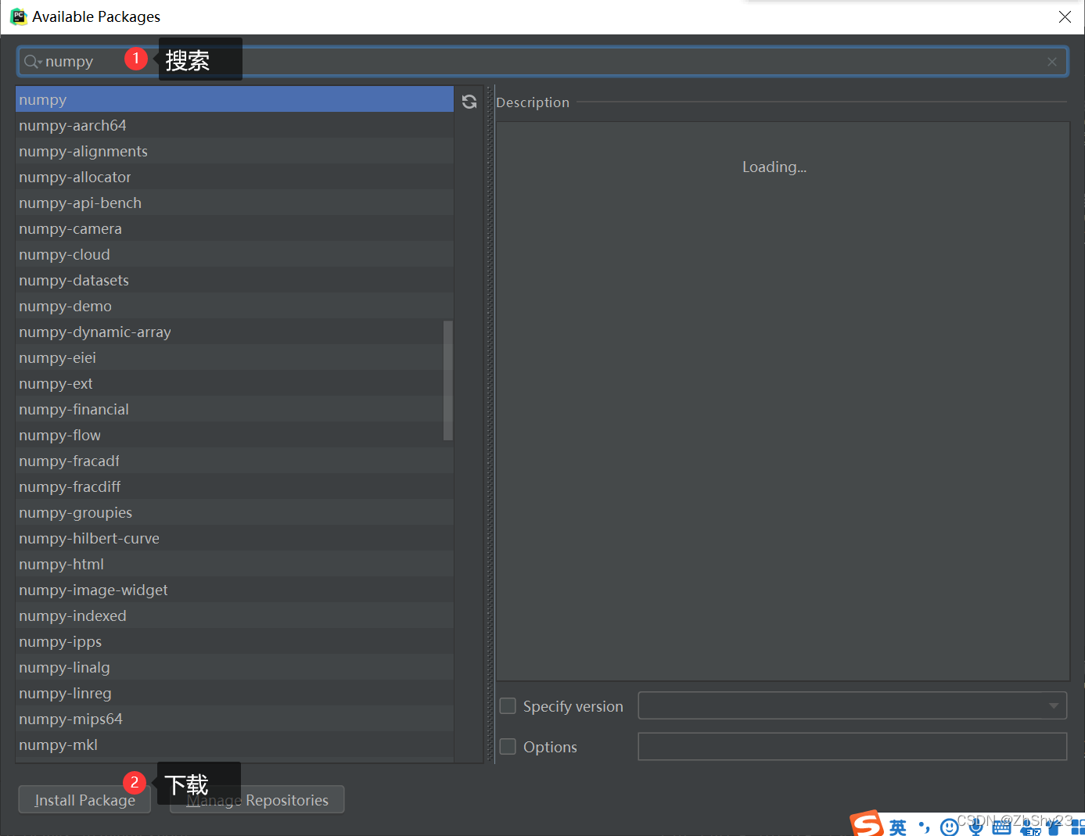Select numpy-html package
This screenshot has width=1085, height=836.
235,564
